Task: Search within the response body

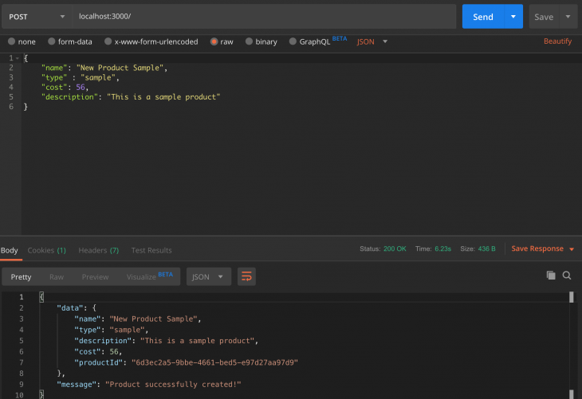Action: pyautogui.click(x=567, y=275)
